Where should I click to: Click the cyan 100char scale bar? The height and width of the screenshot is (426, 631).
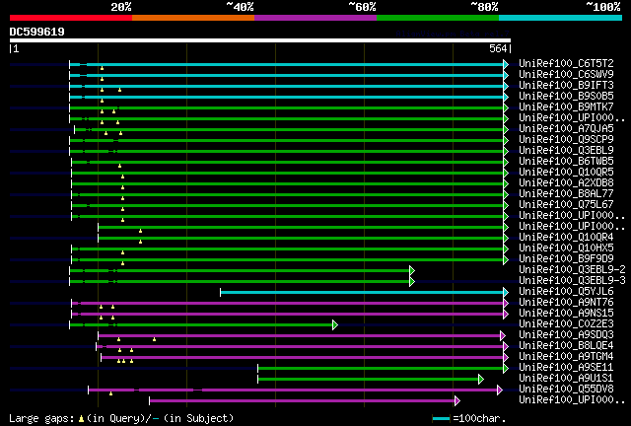point(441,419)
